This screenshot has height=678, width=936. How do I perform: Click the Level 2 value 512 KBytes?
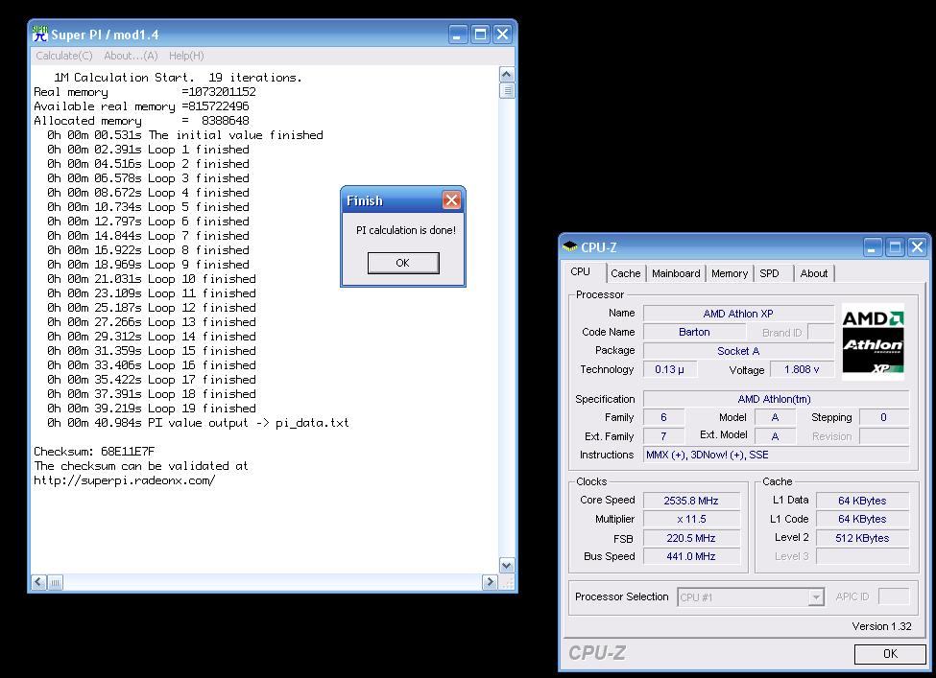click(x=862, y=538)
